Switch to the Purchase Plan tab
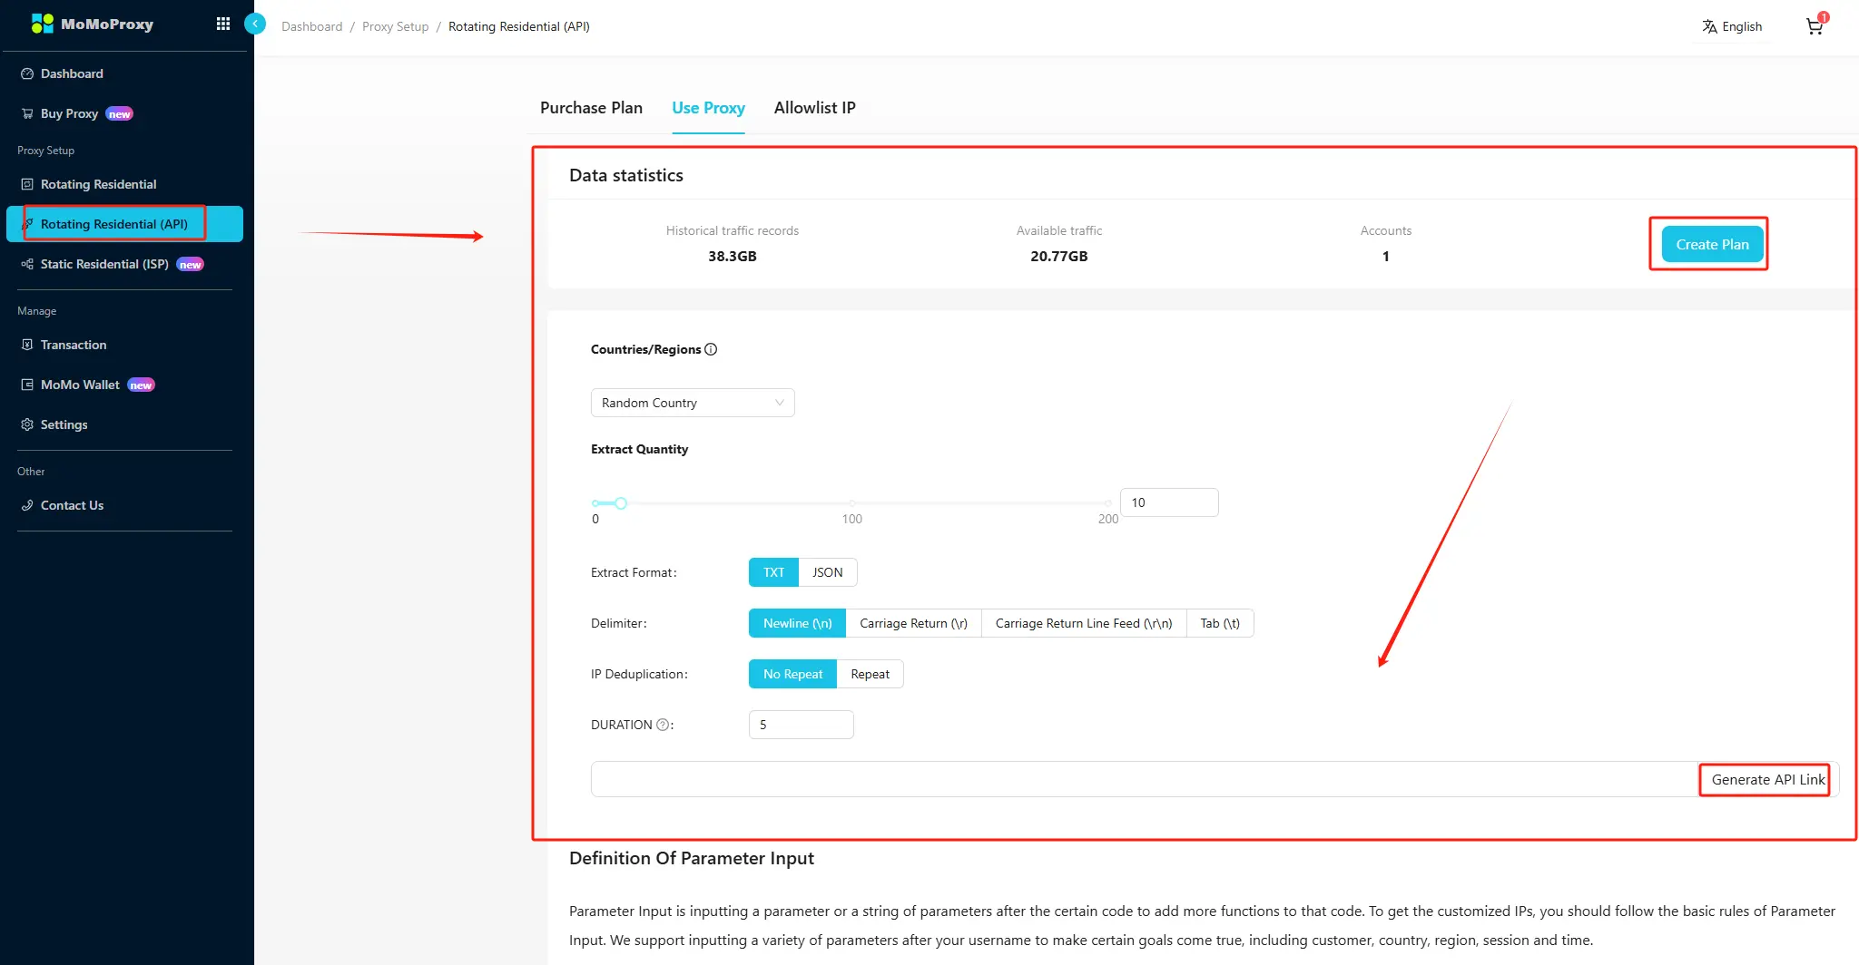1859x965 pixels. pyautogui.click(x=591, y=108)
